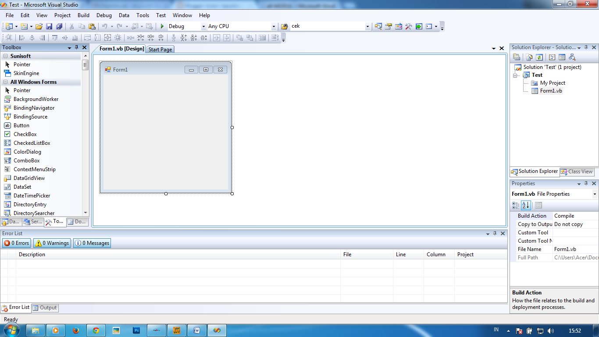Click the Paste clipboard icon in toolbar

(92, 26)
